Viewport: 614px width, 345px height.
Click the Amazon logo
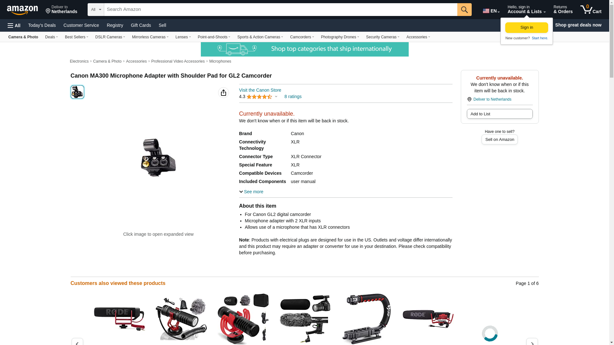[x=22, y=10]
